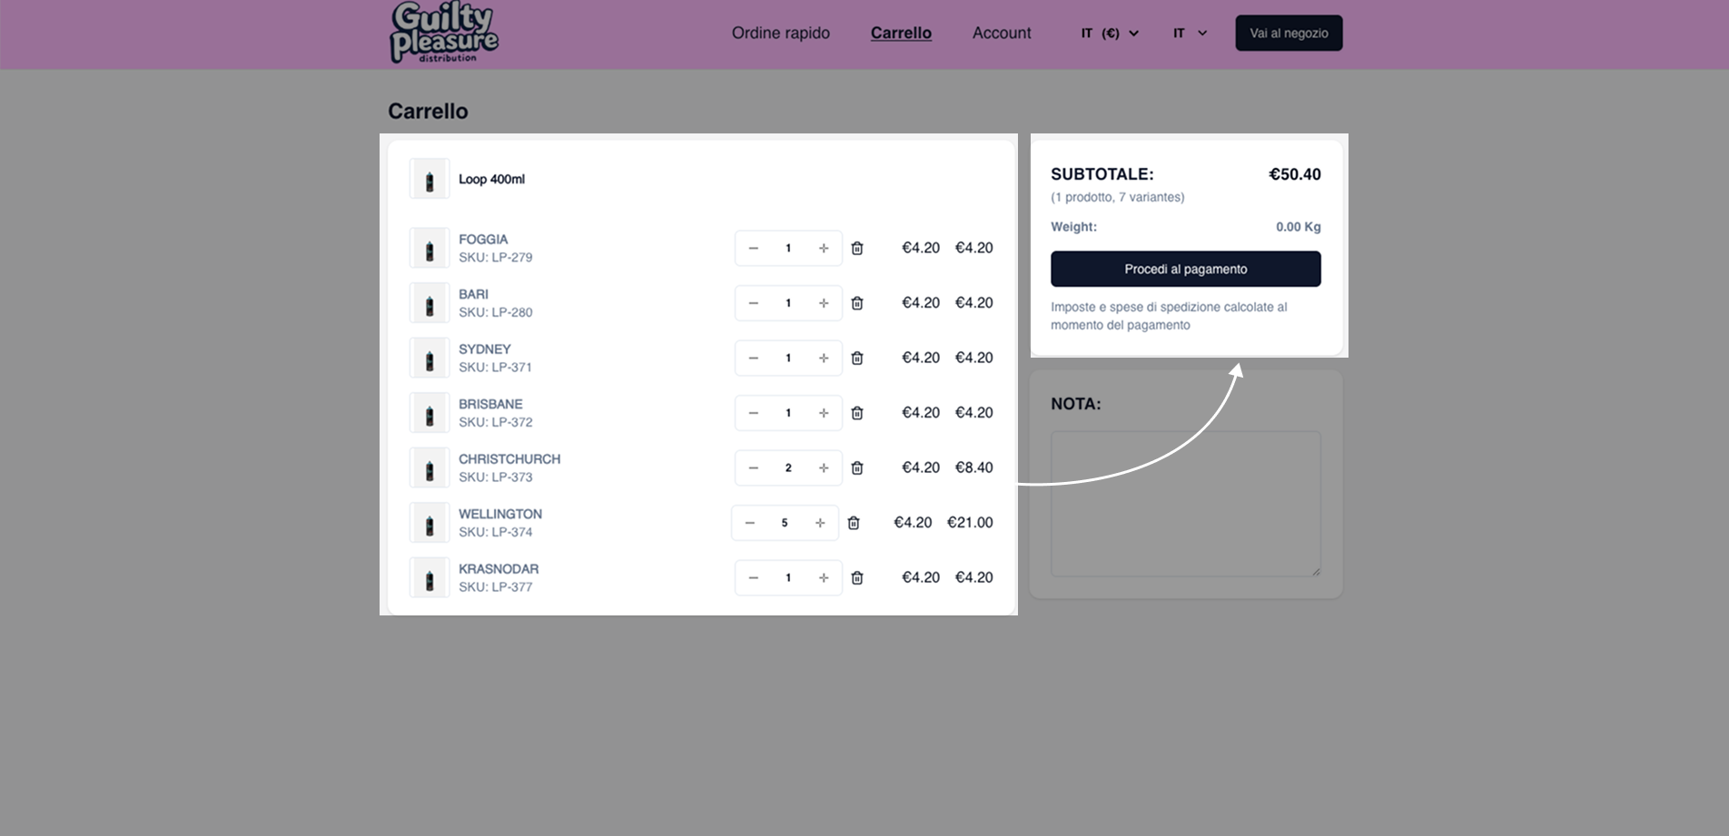This screenshot has width=1729, height=836.
Task: Increase WELLINGTON quantity with plus
Action: click(820, 523)
